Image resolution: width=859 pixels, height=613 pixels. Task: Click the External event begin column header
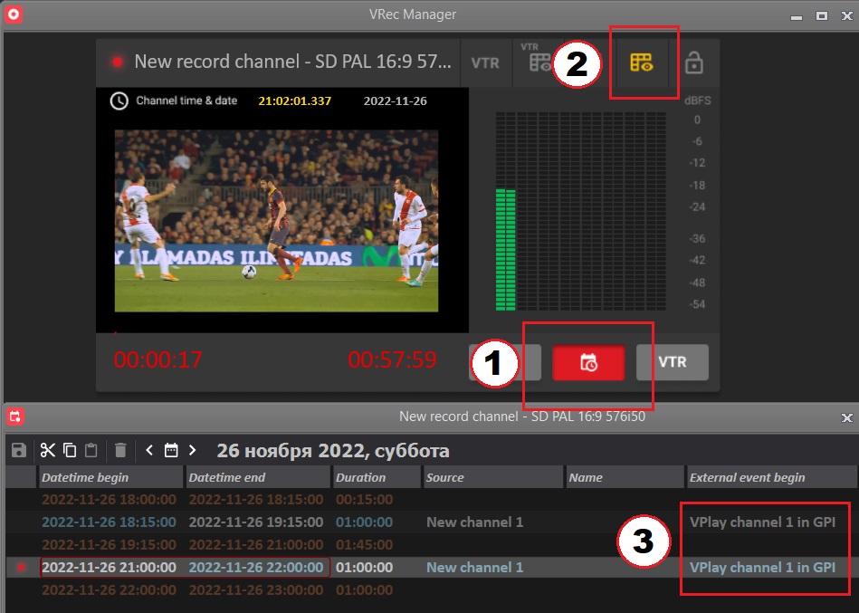point(771,477)
